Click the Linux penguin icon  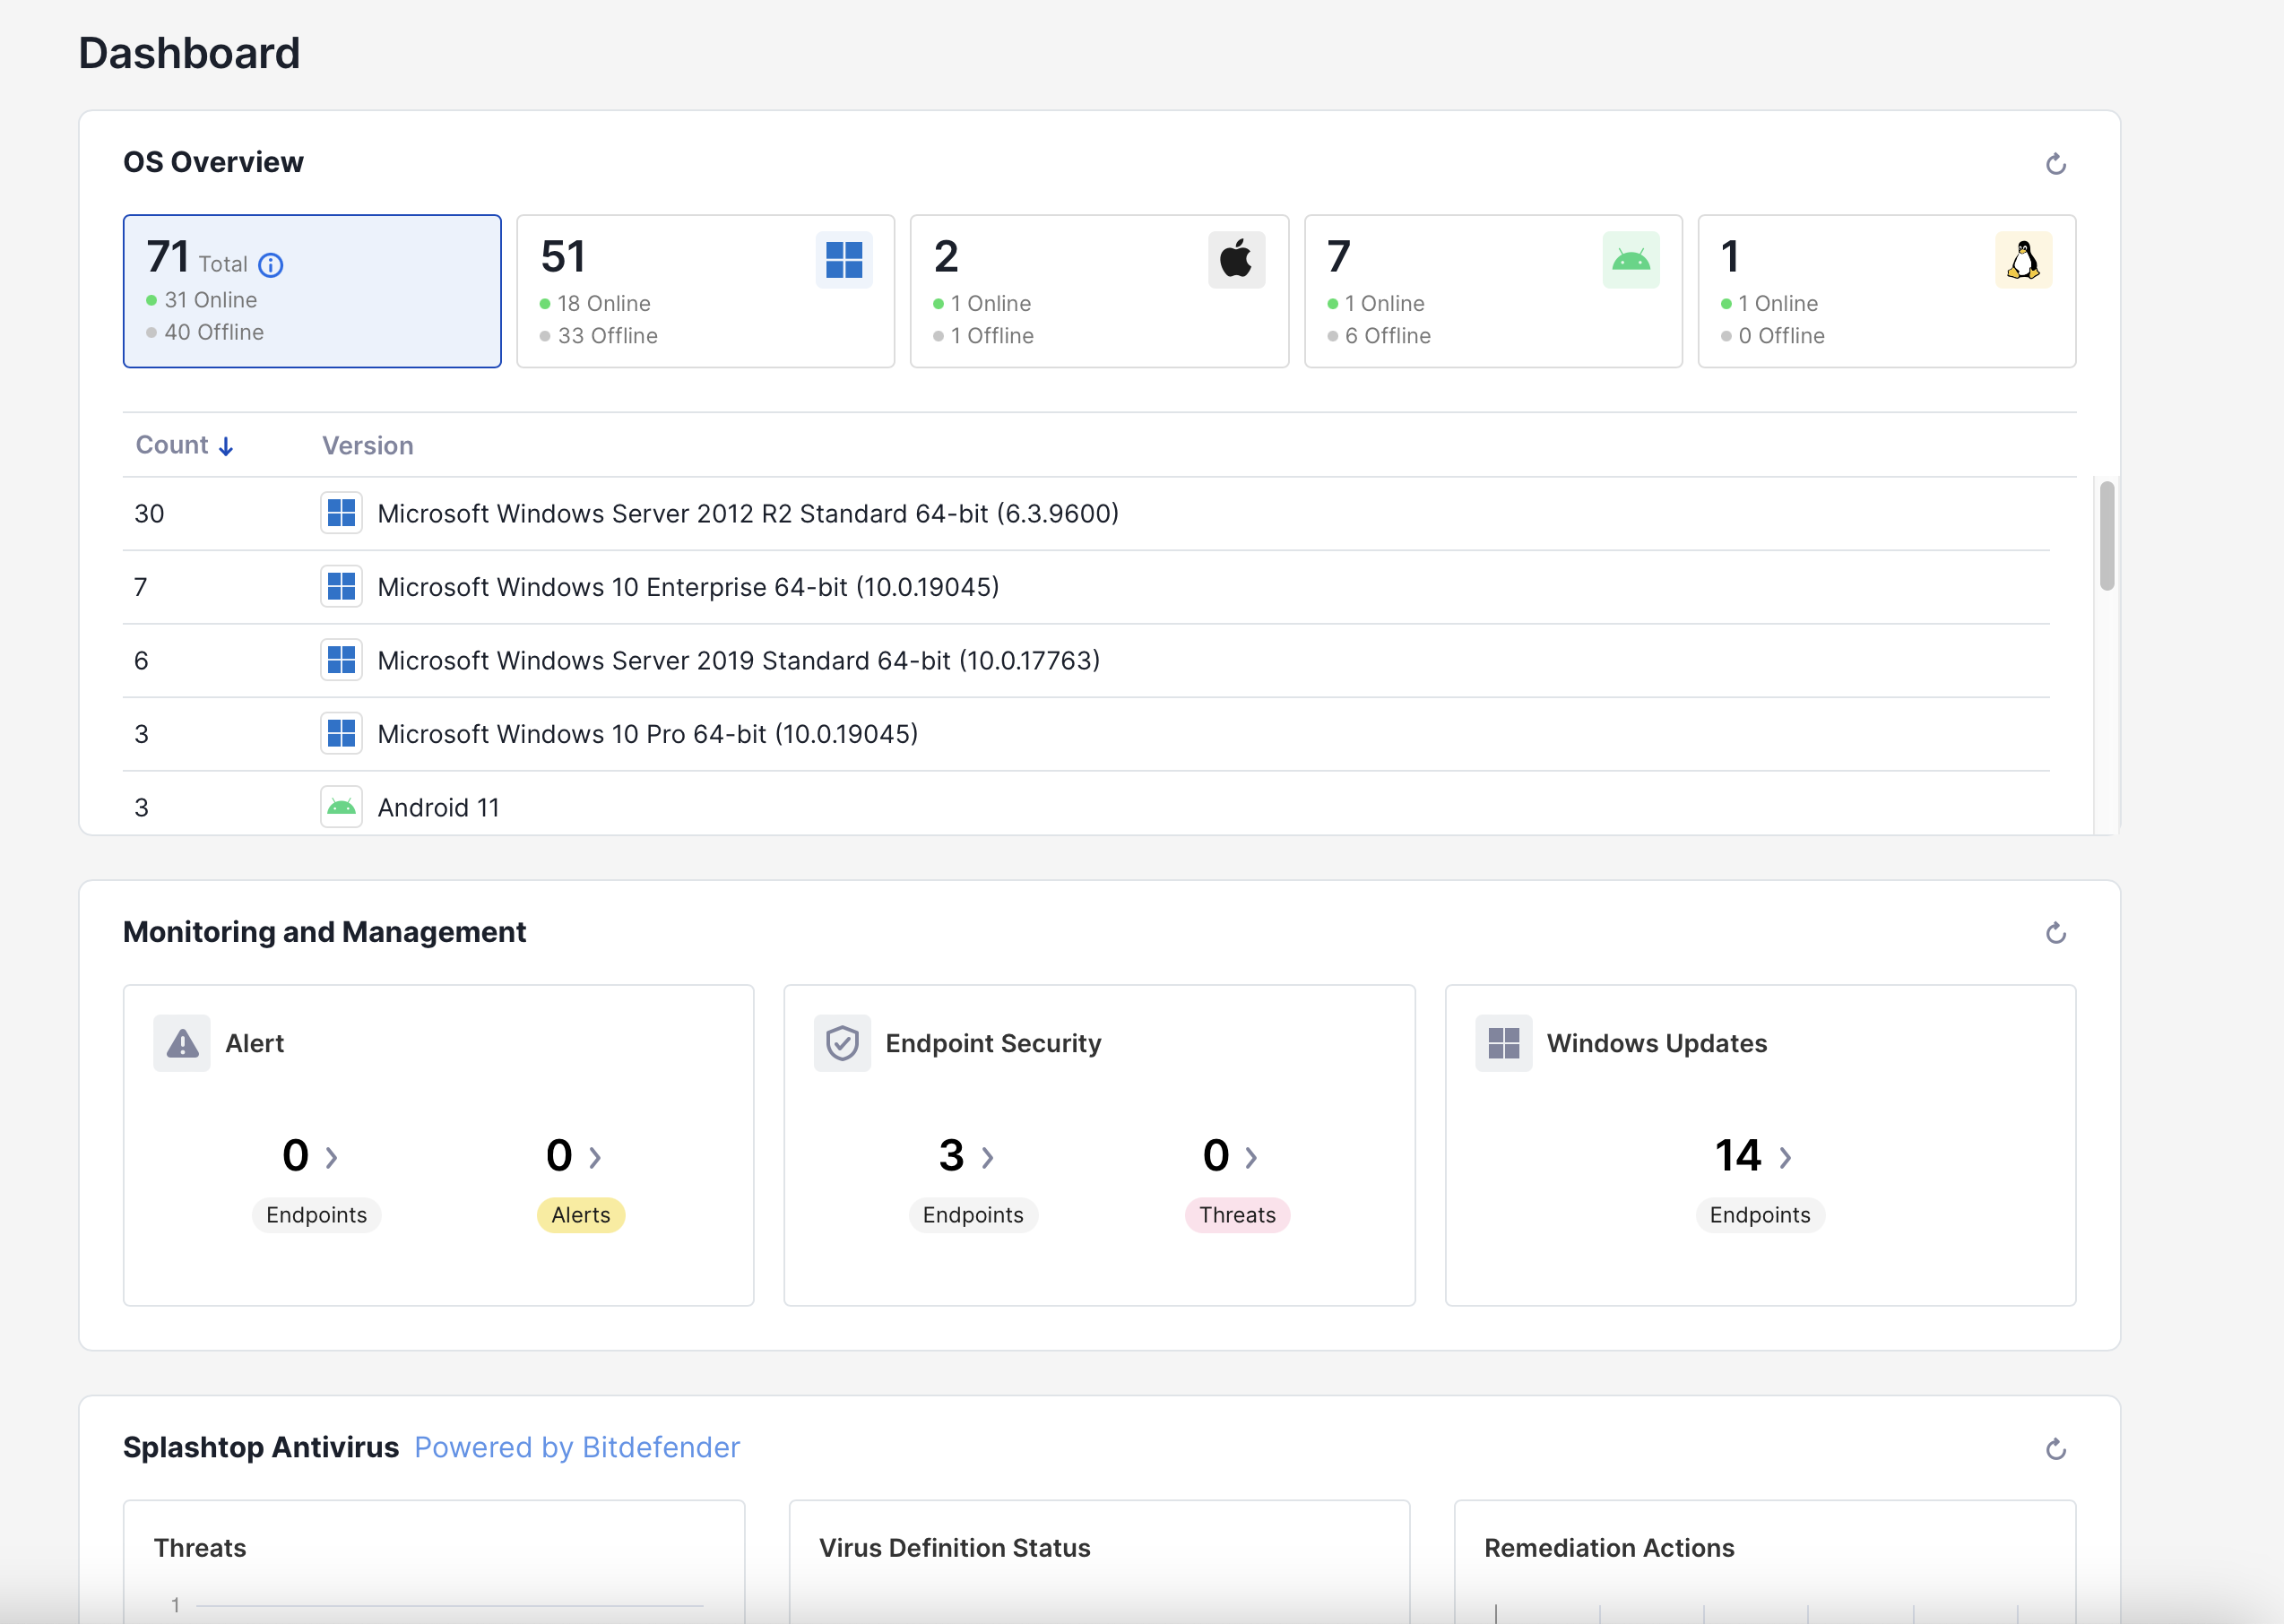pyautogui.click(x=2023, y=259)
